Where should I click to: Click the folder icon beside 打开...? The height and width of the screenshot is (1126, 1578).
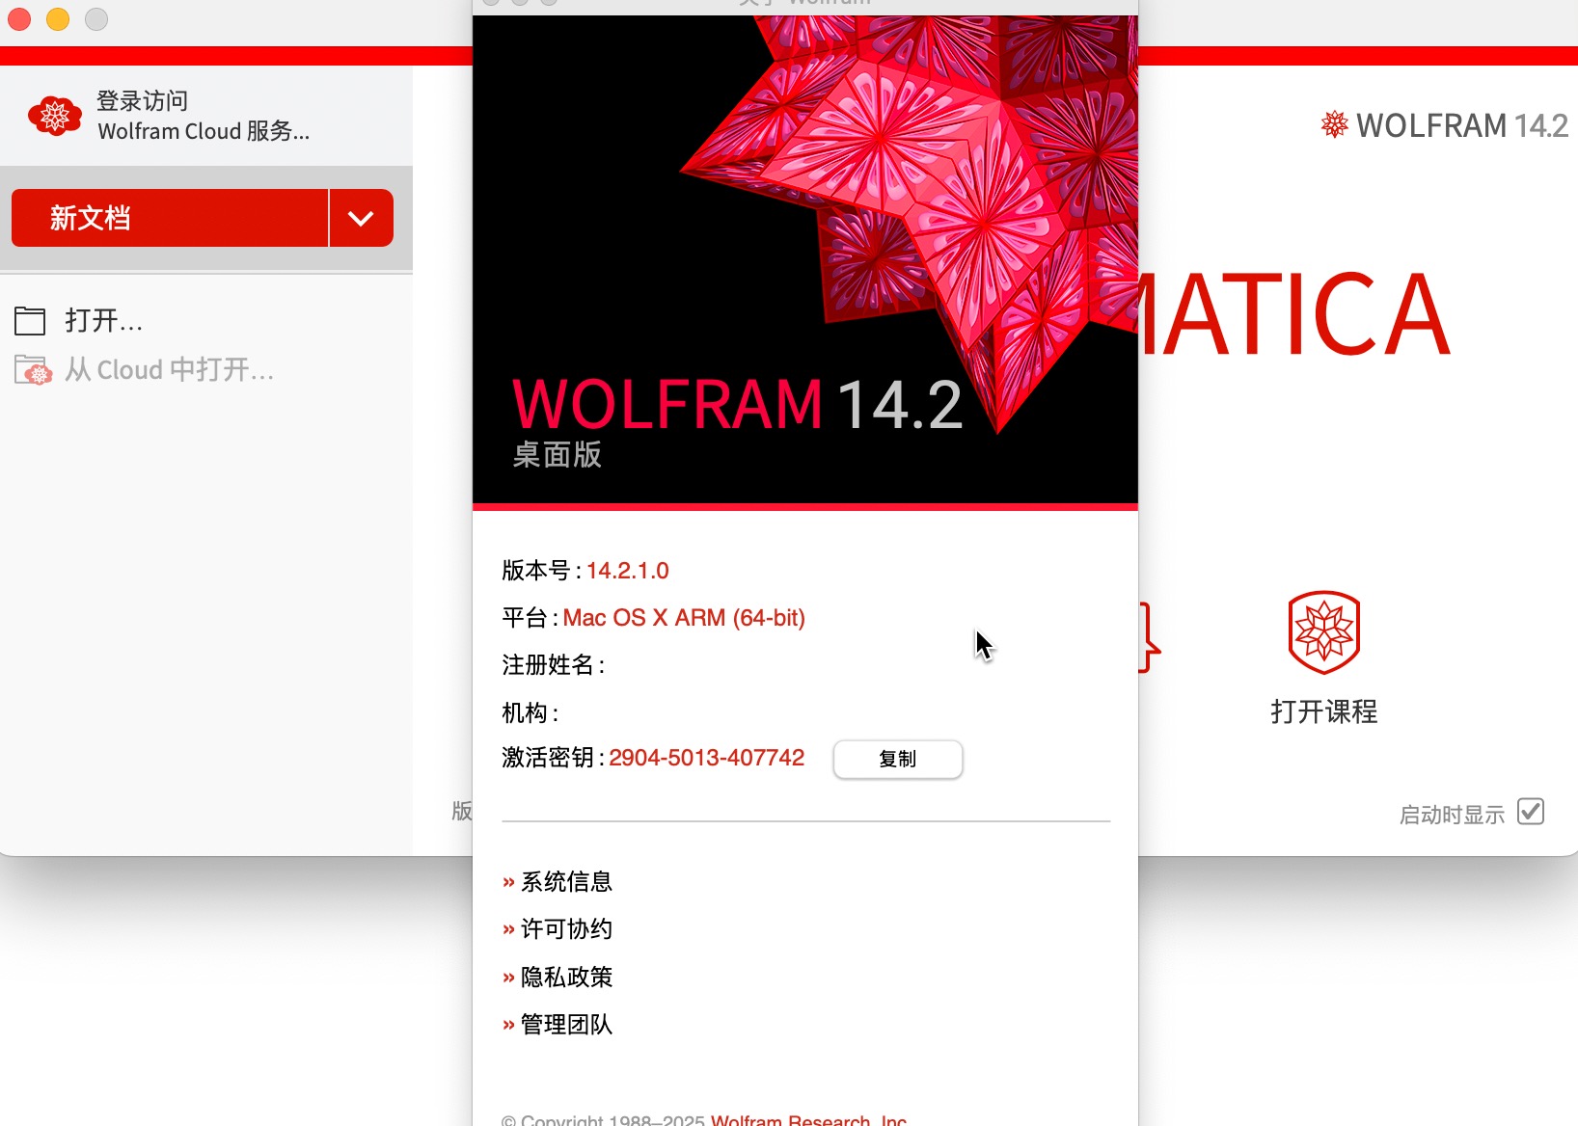(30, 320)
